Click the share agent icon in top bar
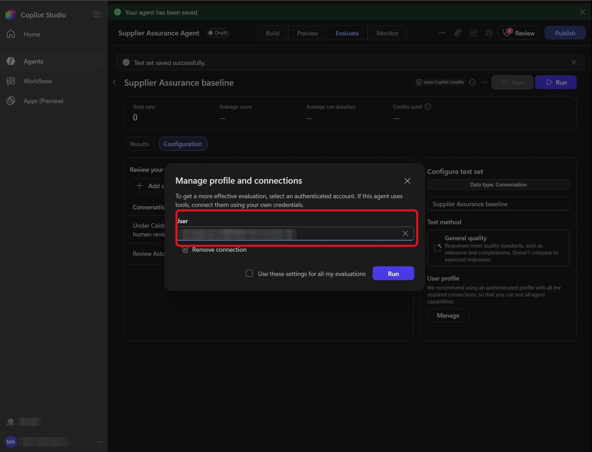592x452 pixels. 474,33
